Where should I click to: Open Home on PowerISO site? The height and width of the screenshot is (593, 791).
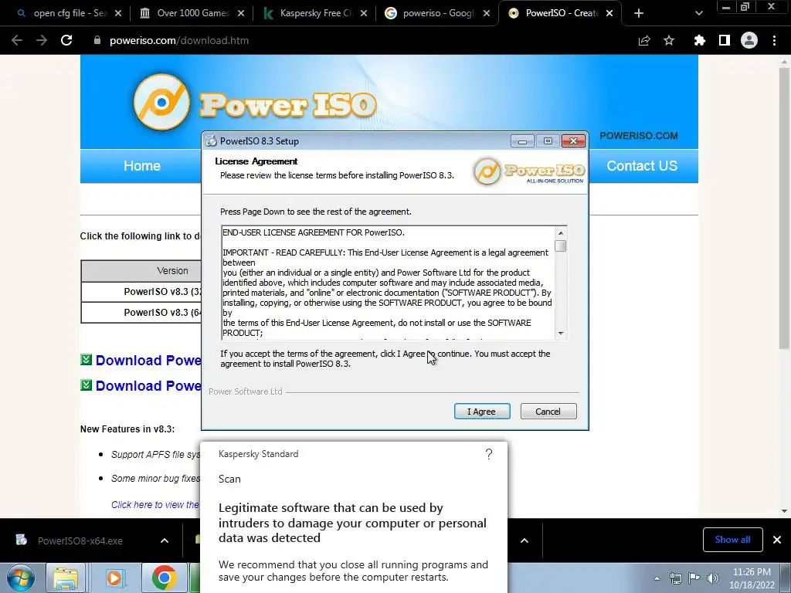(142, 166)
